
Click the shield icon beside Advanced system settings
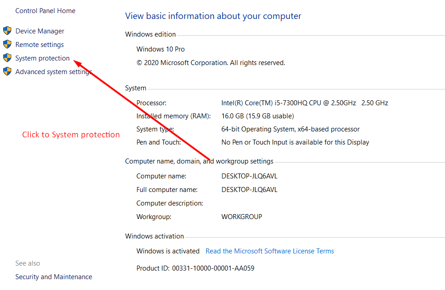(x=7, y=72)
